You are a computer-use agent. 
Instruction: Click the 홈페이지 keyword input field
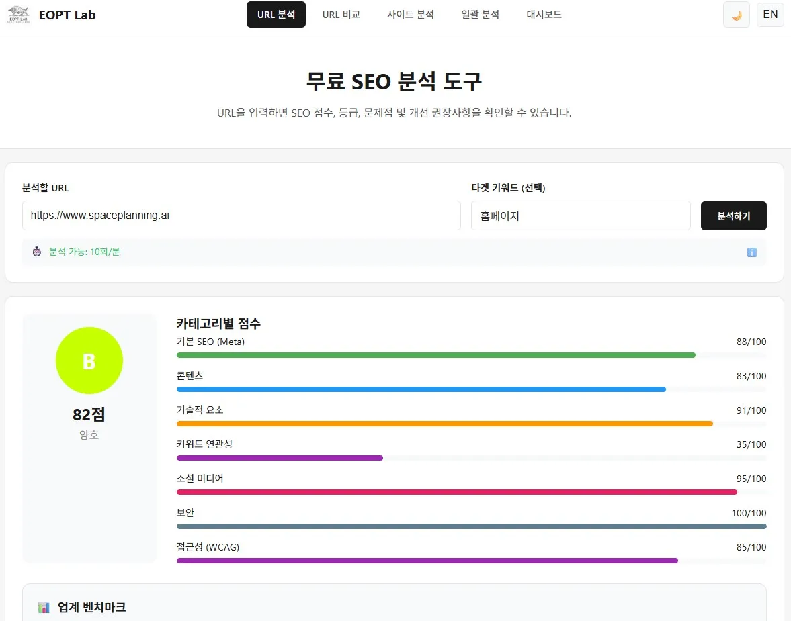point(581,216)
